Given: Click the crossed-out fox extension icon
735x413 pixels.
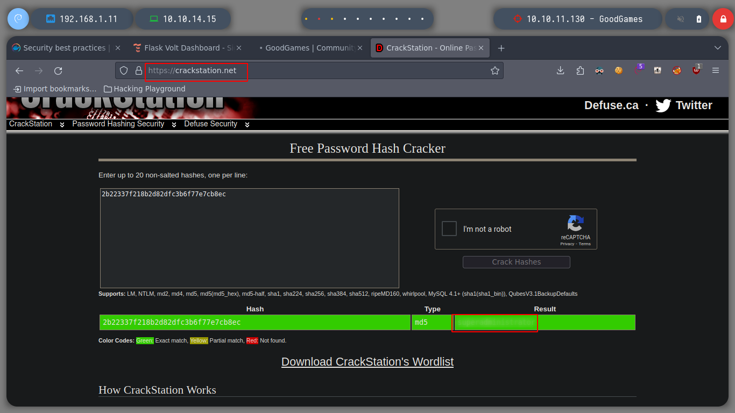Looking at the screenshot, I should pyautogui.click(x=677, y=70).
